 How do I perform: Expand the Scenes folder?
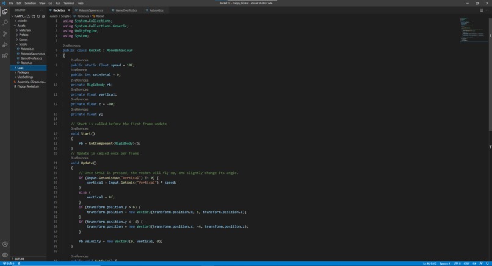pyautogui.click(x=23, y=40)
